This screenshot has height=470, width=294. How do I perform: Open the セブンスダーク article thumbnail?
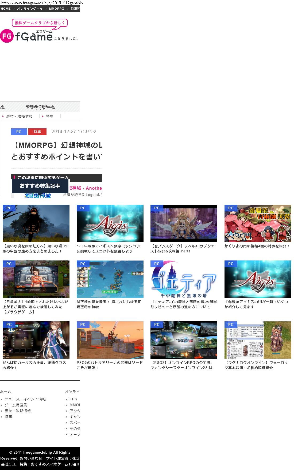[x=184, y=223]
